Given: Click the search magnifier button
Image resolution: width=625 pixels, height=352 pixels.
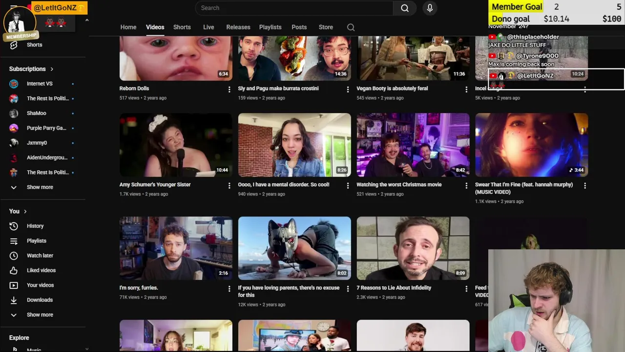Looking at the screenshot, I should click(x=404, y=8).
